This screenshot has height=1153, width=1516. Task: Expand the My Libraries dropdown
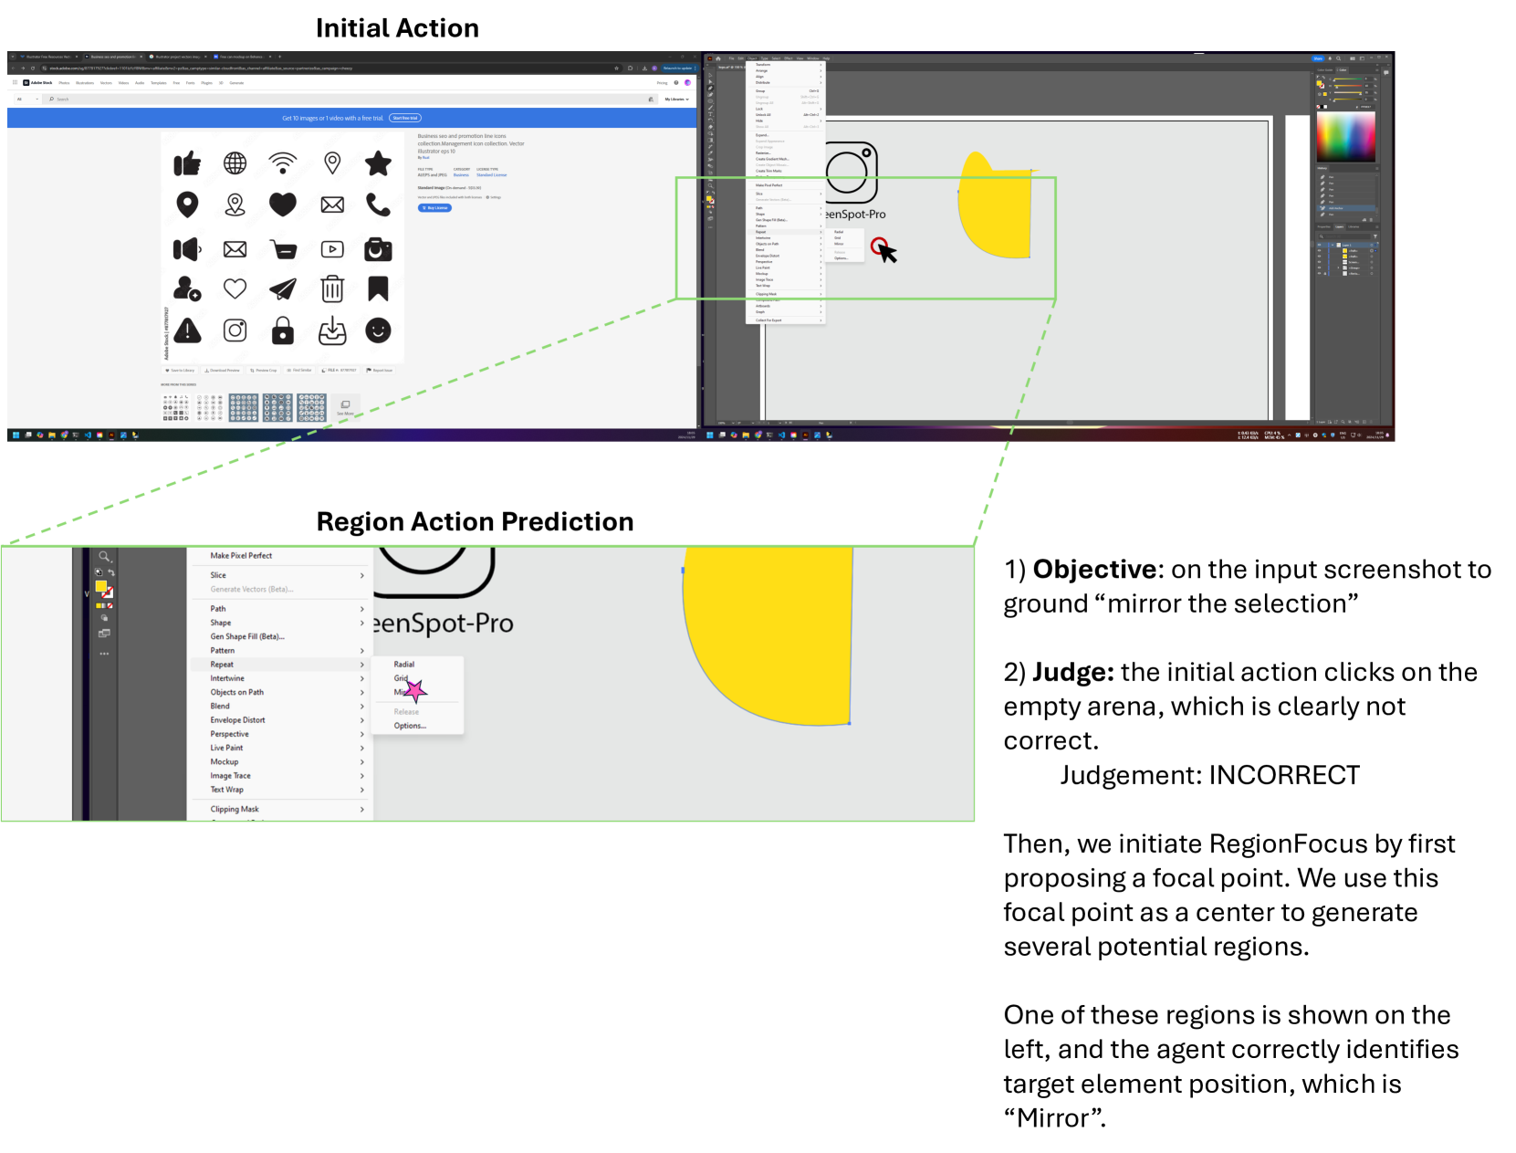[676, 99]
